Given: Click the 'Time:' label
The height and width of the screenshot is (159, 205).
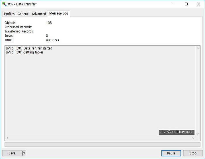Looking at the screenshot, I should [9, 40].
